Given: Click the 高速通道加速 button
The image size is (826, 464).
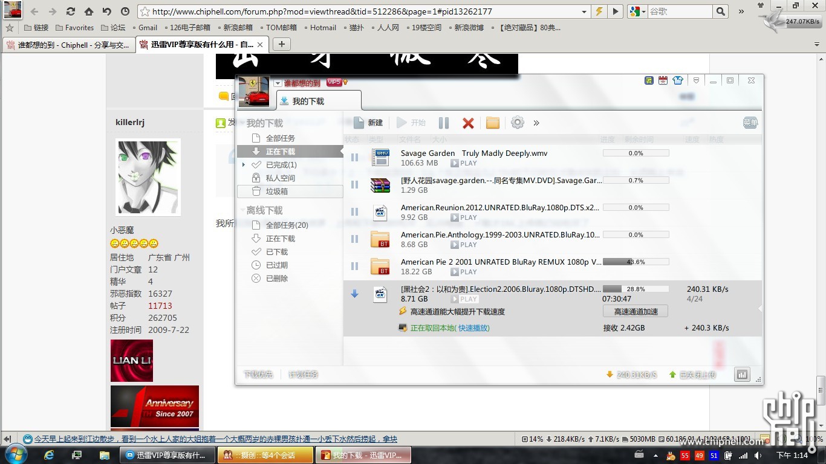Looking at the screenshot, I should [636, 311].
